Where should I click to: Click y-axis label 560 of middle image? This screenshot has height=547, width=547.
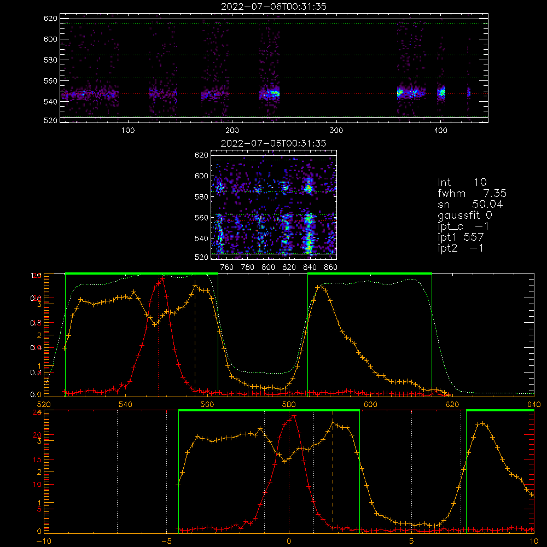[201, 218]
